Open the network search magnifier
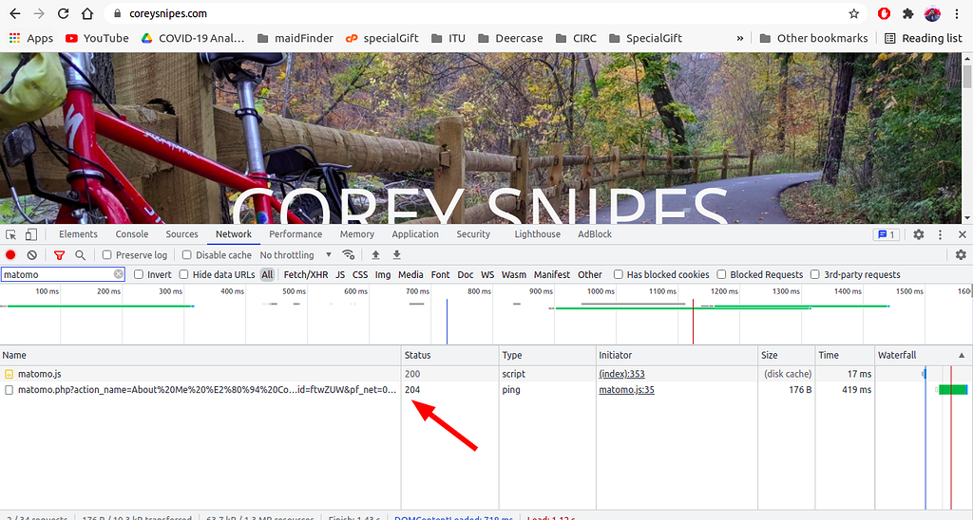 (80, 255)
